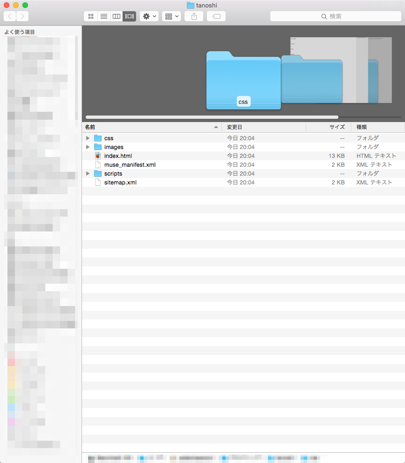This screenshot has height=463, width=405.
Task: Select the muse_manifest.xml file icon
Action: point(98,165)
